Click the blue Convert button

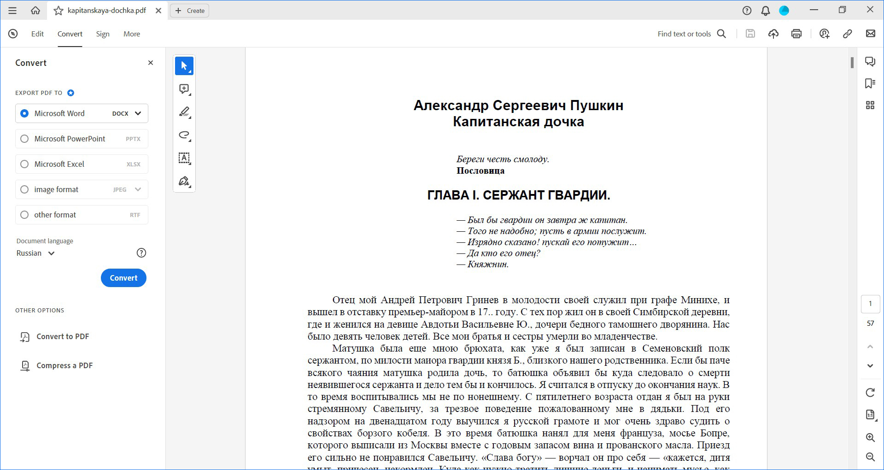(x=123, y=278)
